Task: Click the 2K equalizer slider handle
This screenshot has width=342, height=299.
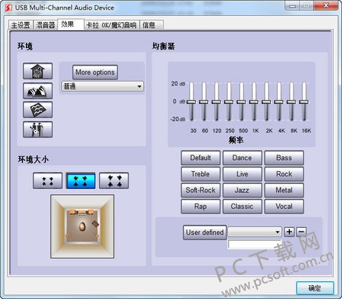Action: [266, 102]
